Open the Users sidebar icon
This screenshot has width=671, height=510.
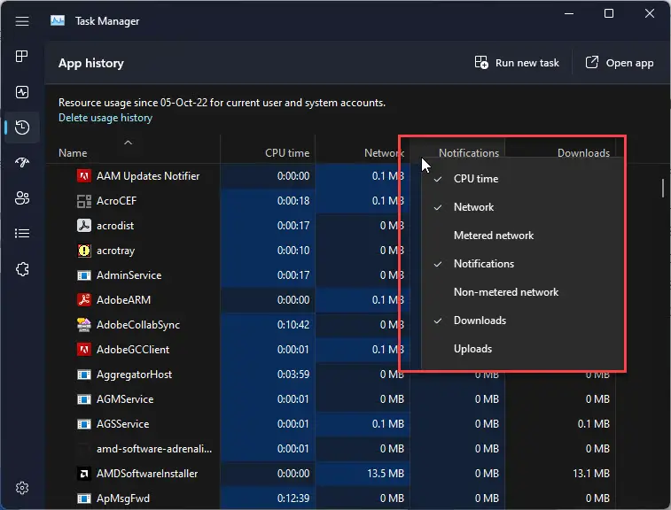pos(22,198)
